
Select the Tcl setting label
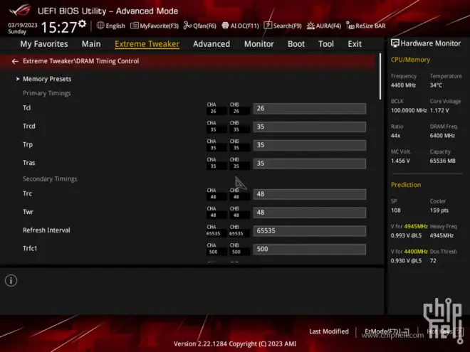click(26, 108)
